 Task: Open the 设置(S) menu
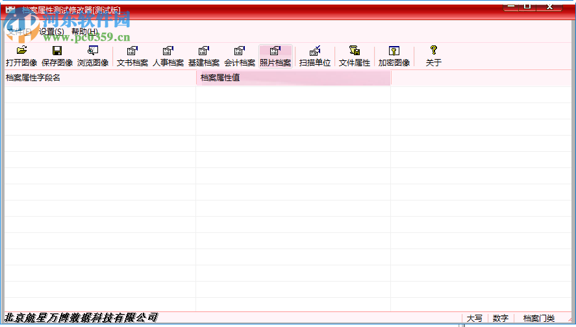pos(51,32)
